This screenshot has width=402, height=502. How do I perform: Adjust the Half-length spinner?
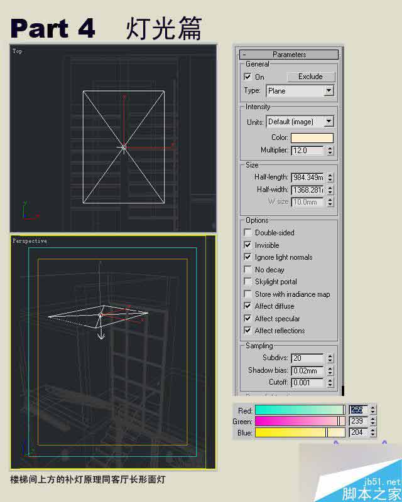[x=330, y=178]
